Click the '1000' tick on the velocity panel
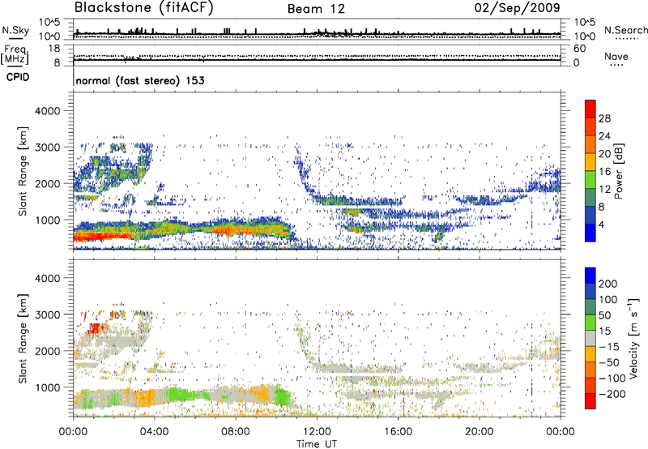The width and height of the screenshot is (648, 449). pos(47,387)
